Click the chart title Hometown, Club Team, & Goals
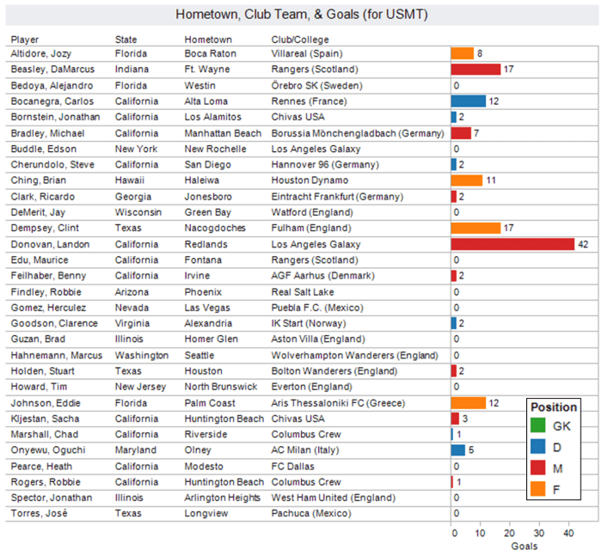 click(301, 15)
